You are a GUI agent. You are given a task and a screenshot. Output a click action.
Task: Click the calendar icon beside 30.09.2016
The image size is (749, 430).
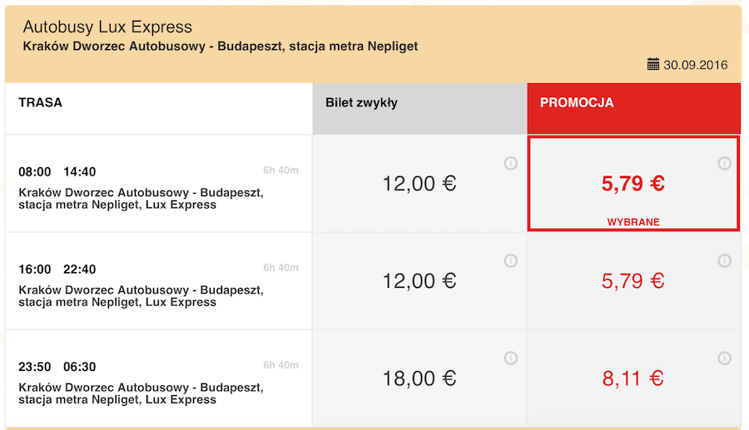point(653,64)
